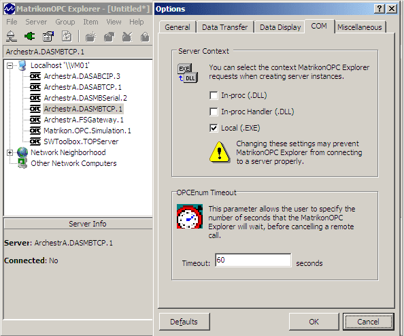Collapse the Localhost '\\VM01' tree node
Viewport: 404px width, 336px height.
point(10,65)
